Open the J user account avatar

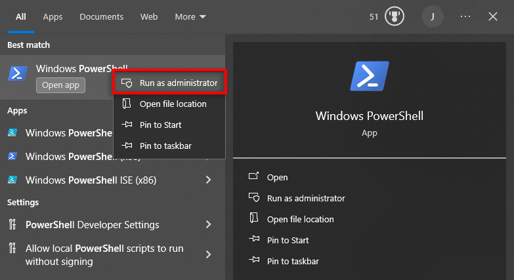[x=432, y=16]
